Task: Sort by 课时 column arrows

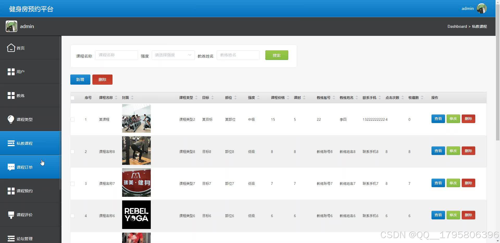Action: 304,98
